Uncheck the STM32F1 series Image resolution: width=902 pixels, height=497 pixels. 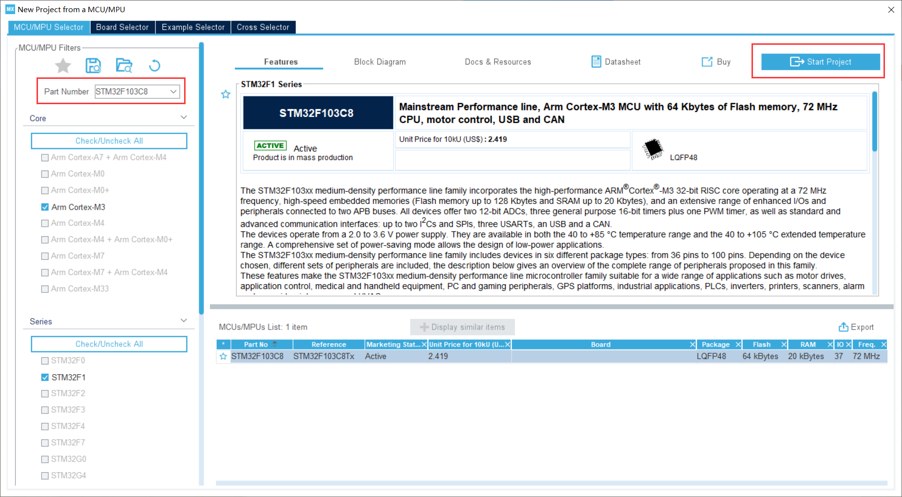coord(45,377)
